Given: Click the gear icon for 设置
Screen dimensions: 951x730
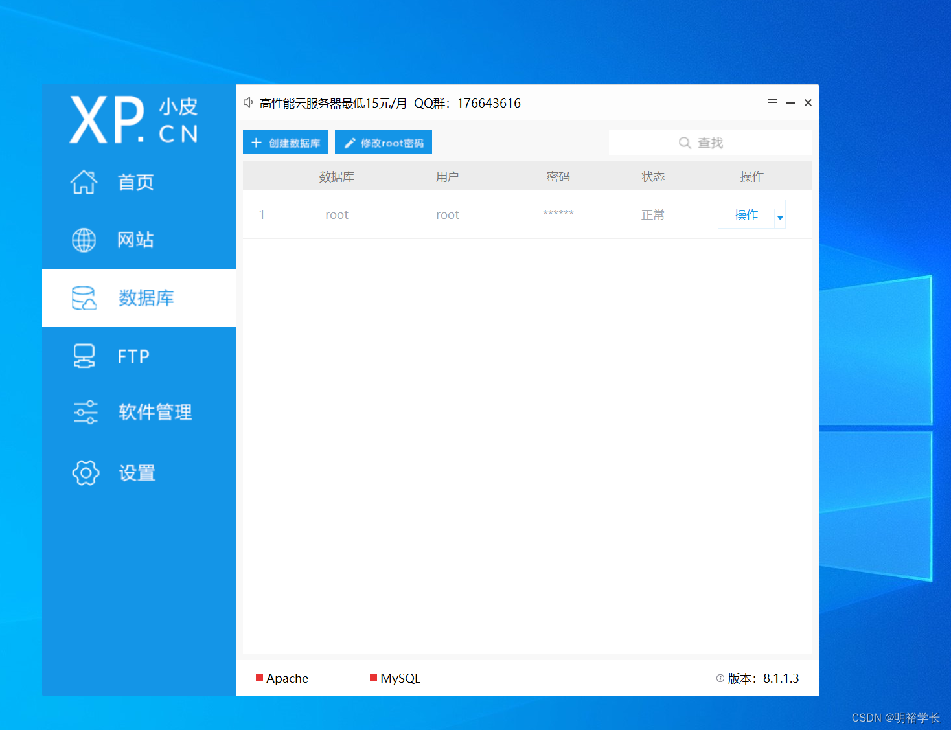Looking at the screenshot, I should (86, 473).
